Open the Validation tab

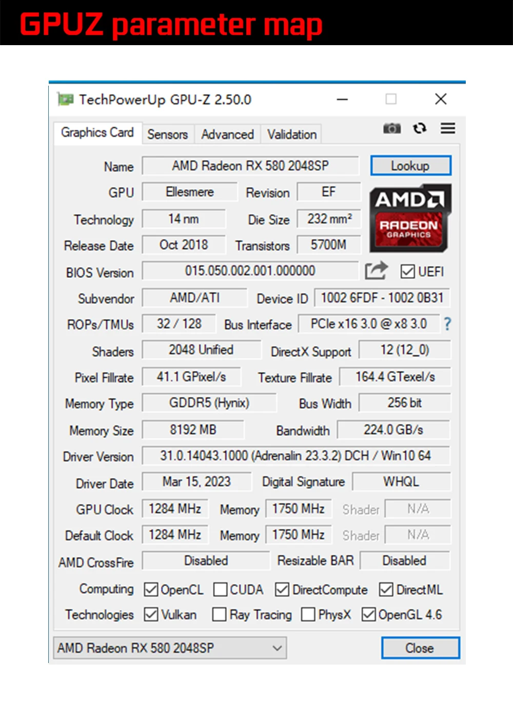coord(291,134)
